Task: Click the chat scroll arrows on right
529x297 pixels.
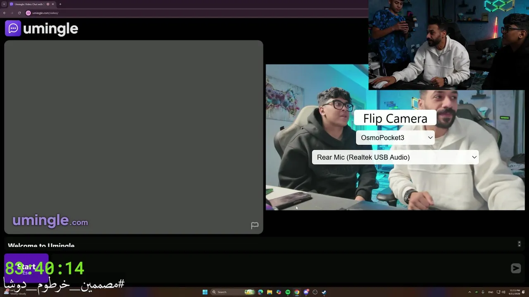Action: click(x=519, y=244)
